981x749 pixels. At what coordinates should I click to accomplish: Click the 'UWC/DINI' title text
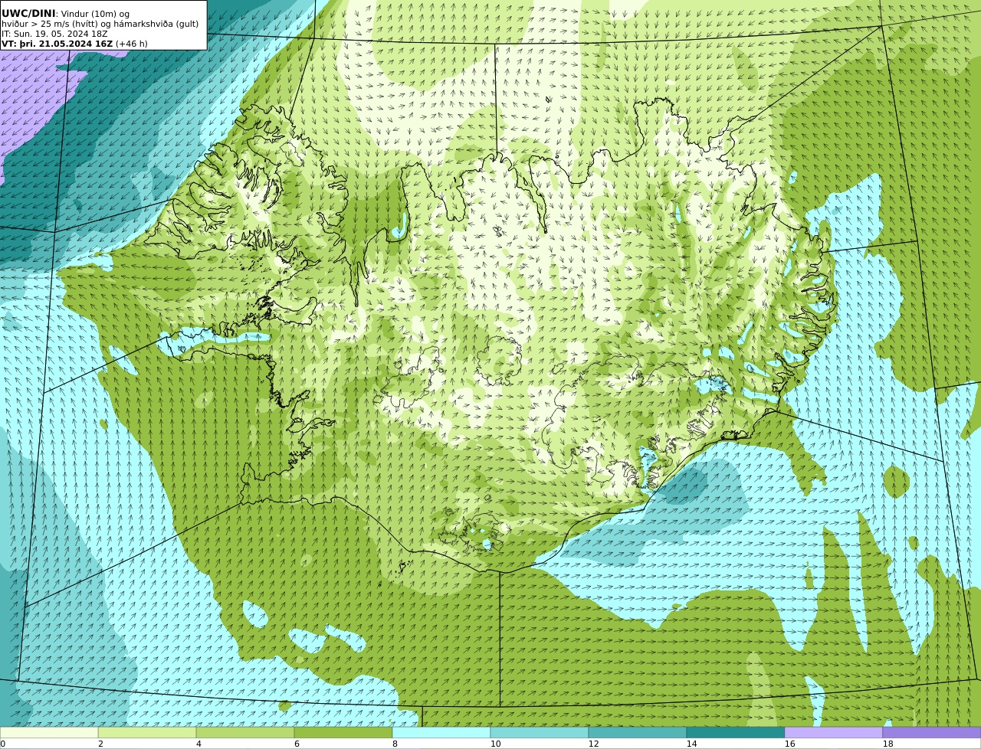point(28,13)
